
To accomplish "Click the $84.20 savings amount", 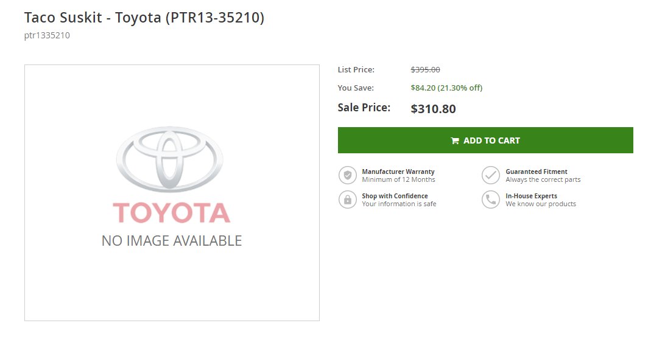I will pyautogui.click(x=423, y=88).
